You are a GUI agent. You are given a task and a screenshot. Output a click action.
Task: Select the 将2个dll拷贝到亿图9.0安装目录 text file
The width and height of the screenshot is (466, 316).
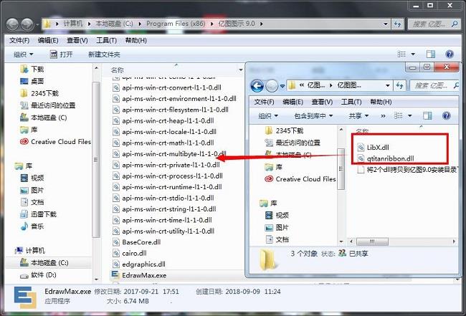406,170
